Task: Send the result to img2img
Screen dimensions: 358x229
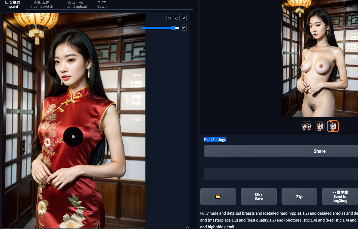Action: click(340, 196)
